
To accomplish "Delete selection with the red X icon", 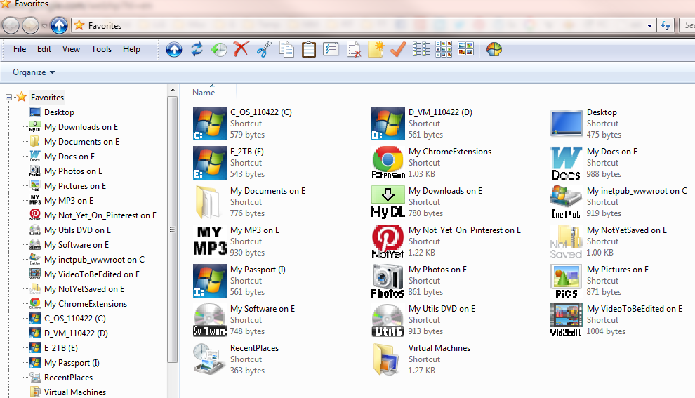I will [x=241, y=49].
